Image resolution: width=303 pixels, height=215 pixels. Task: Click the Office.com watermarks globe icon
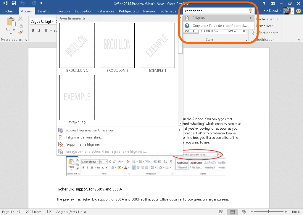tap(61, 130)
